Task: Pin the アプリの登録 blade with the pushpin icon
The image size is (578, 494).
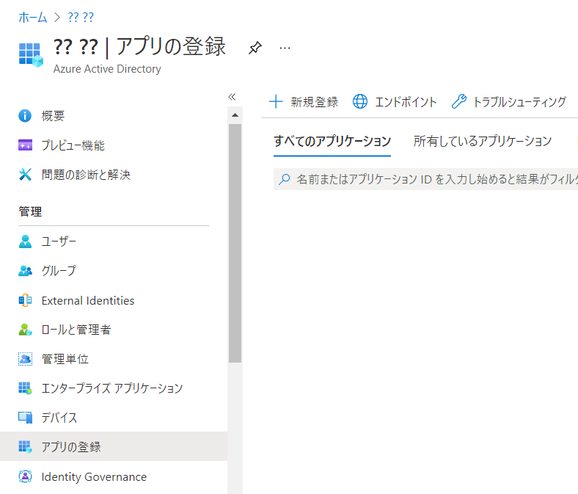Action: coord(255,48)
